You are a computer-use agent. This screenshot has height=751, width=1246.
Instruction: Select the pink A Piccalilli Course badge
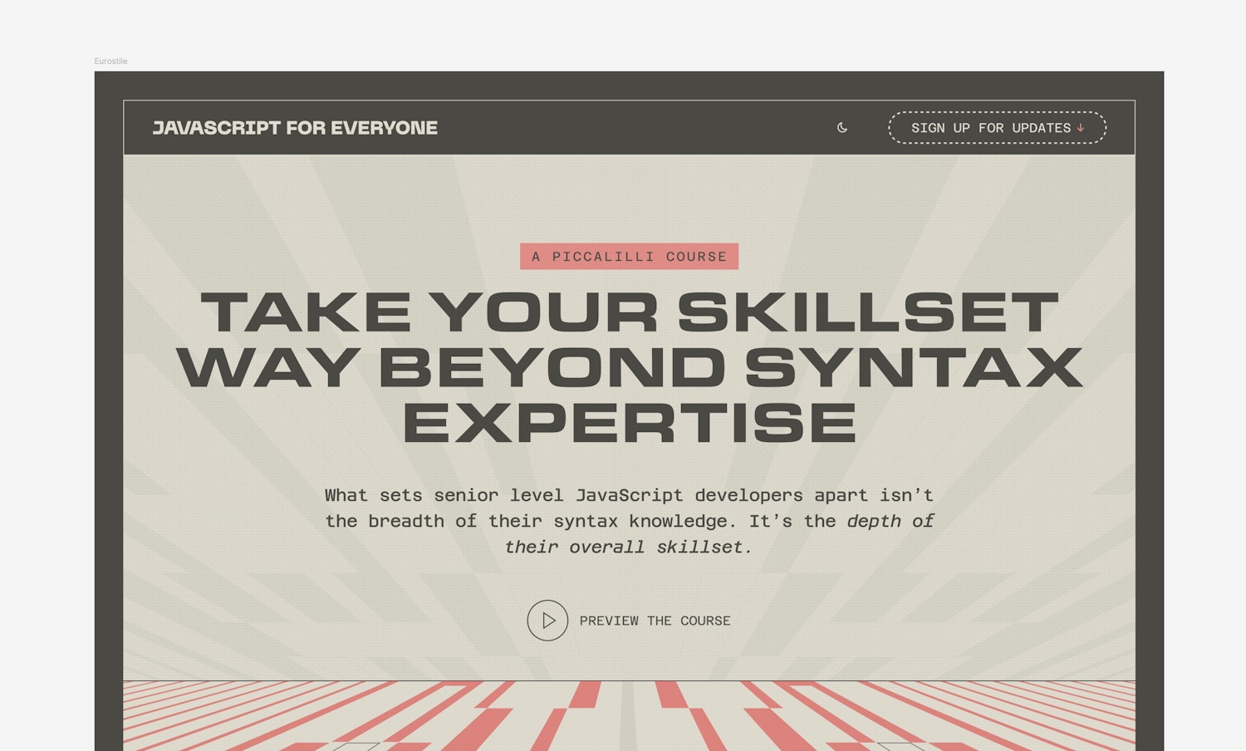pos(629,257)
